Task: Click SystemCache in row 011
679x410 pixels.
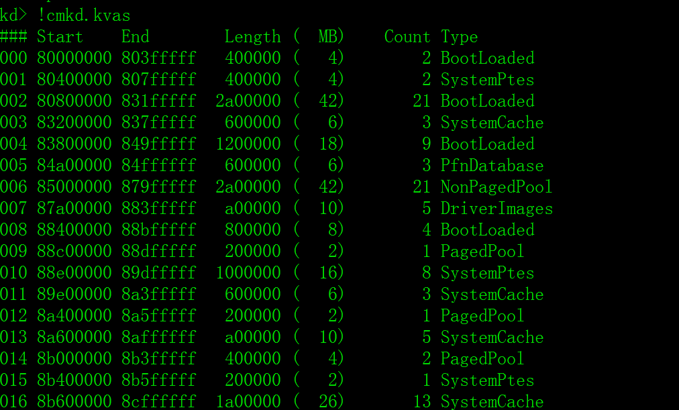Action: click(492, 295)
